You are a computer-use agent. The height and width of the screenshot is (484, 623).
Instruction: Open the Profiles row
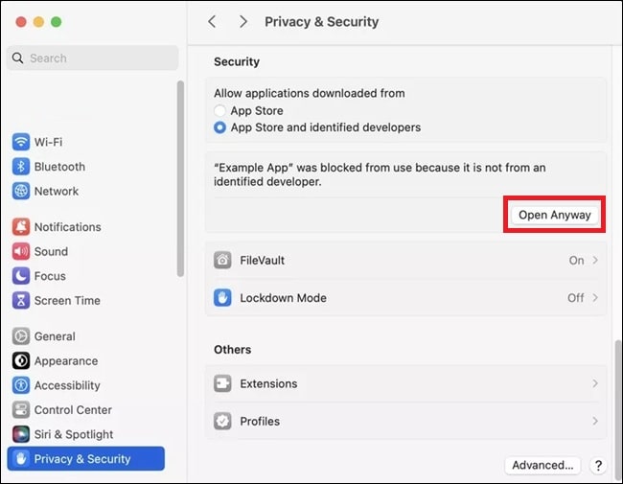(405, 421)
